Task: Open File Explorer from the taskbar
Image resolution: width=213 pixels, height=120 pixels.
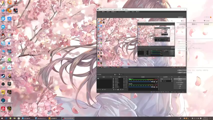Action: [15, 118]
